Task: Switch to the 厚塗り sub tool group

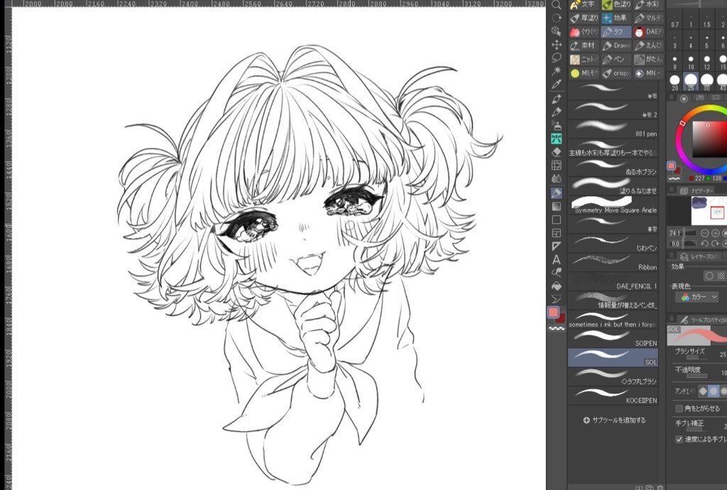Action: (x=584, y=18)
